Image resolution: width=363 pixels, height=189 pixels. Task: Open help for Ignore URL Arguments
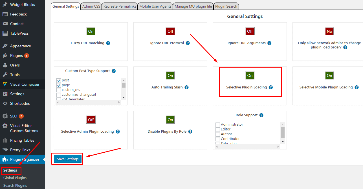click(269, 43)
